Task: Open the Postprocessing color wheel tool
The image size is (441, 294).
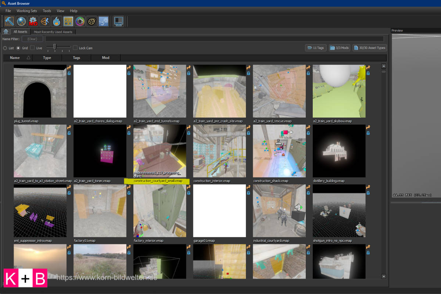Action: click(x=80, y=22)
